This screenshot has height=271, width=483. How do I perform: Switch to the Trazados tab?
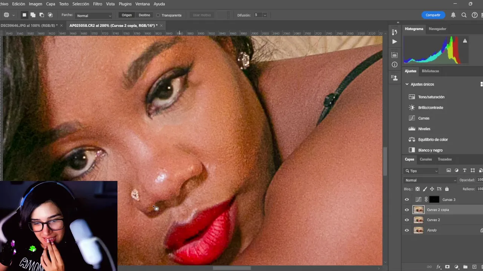[x=445, y=159]
